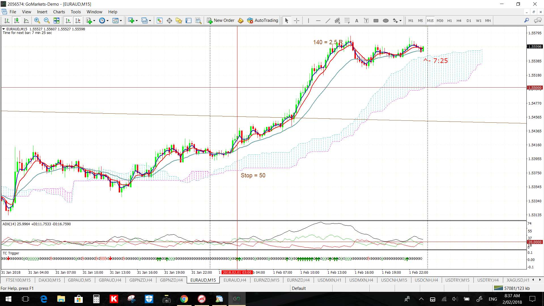This screenshot has height=306, width=544.
Task: Open Google Chrome from taskbar
Action: [184, 299]
